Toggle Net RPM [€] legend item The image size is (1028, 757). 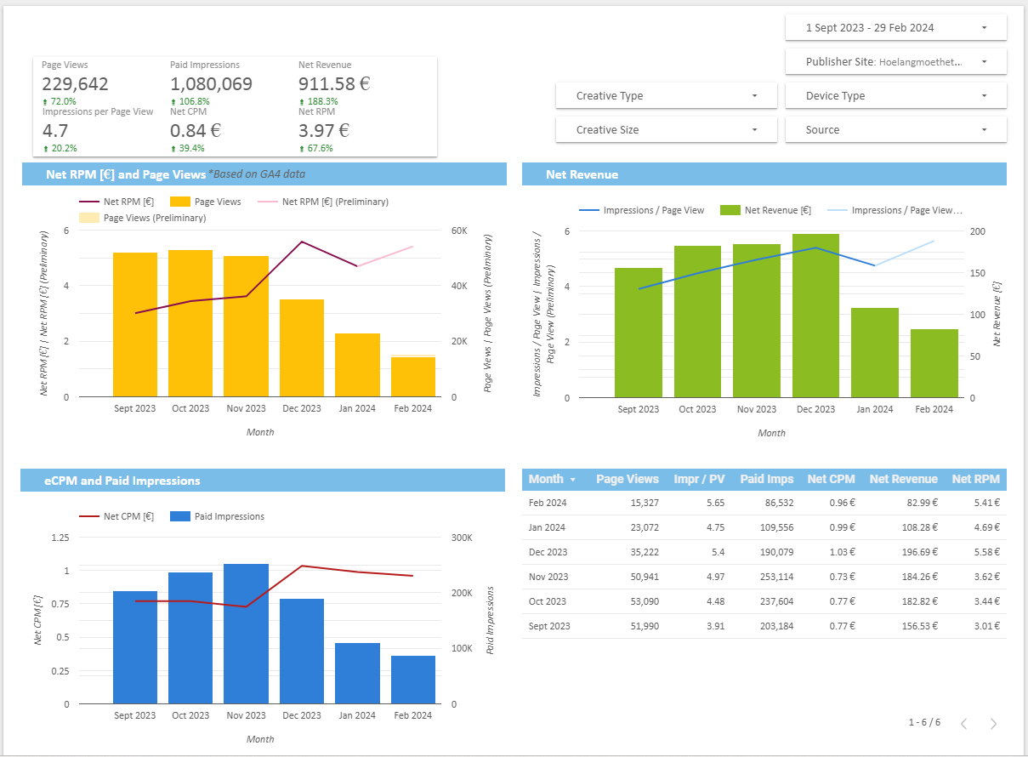(x=116, y=202)
